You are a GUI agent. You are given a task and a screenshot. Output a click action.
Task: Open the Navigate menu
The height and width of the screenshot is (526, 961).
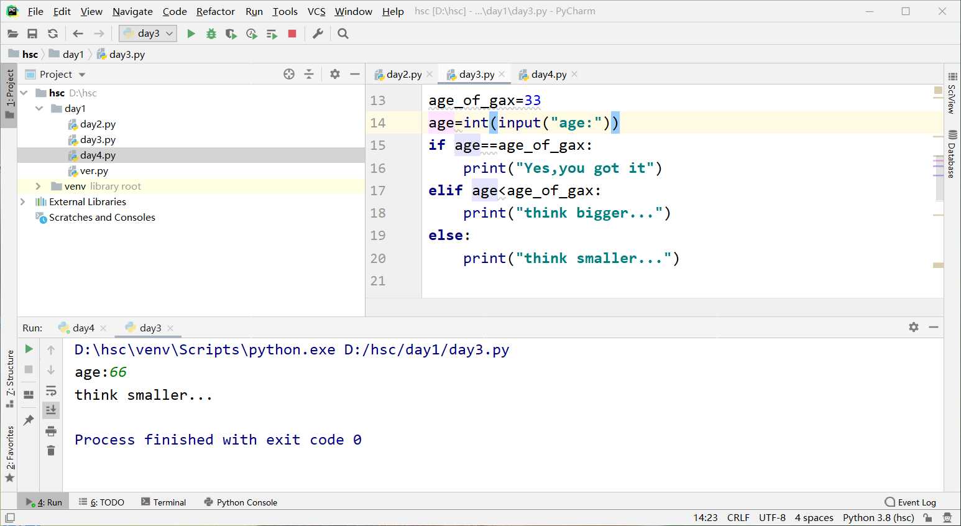[132, 11]
